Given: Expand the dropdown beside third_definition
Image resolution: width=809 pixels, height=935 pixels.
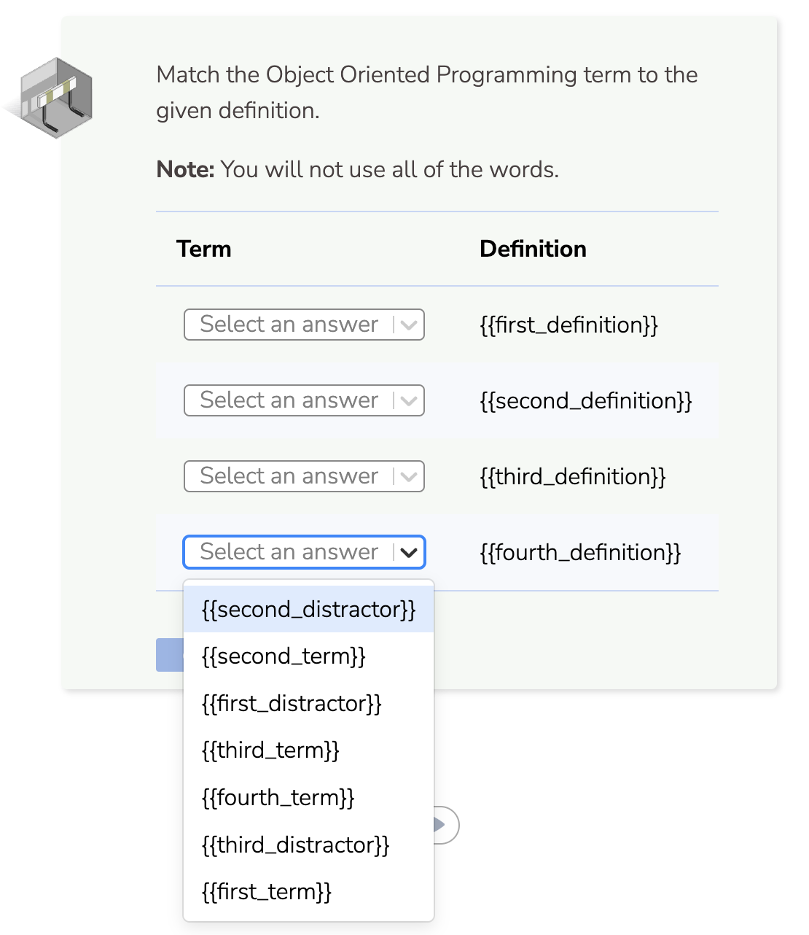Looking at the screenshot, I should 304,476.
